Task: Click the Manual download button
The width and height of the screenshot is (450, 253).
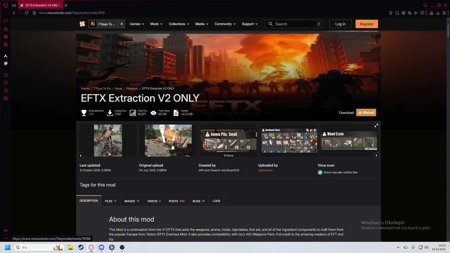Action: pyautogui.click(x=366, y=112)
